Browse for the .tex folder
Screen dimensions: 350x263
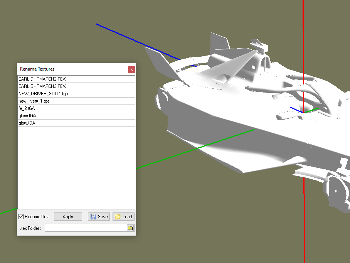[130, 228]
